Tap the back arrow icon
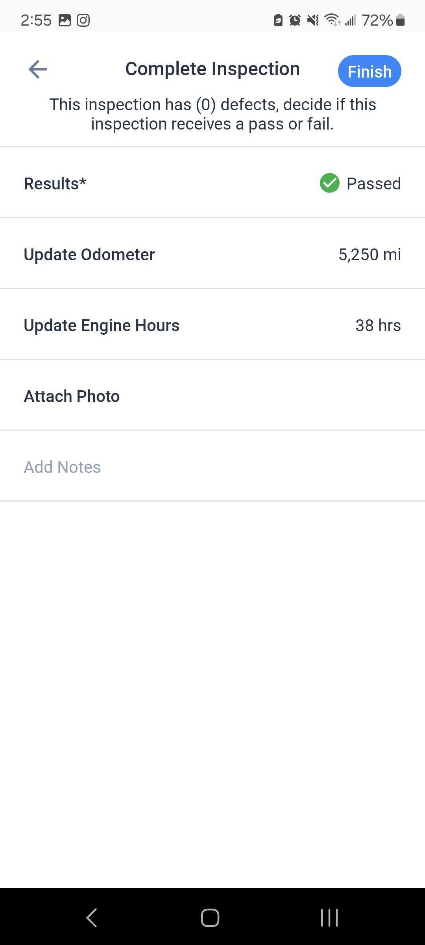Screen dimensions: 425x945 [38, 69]
